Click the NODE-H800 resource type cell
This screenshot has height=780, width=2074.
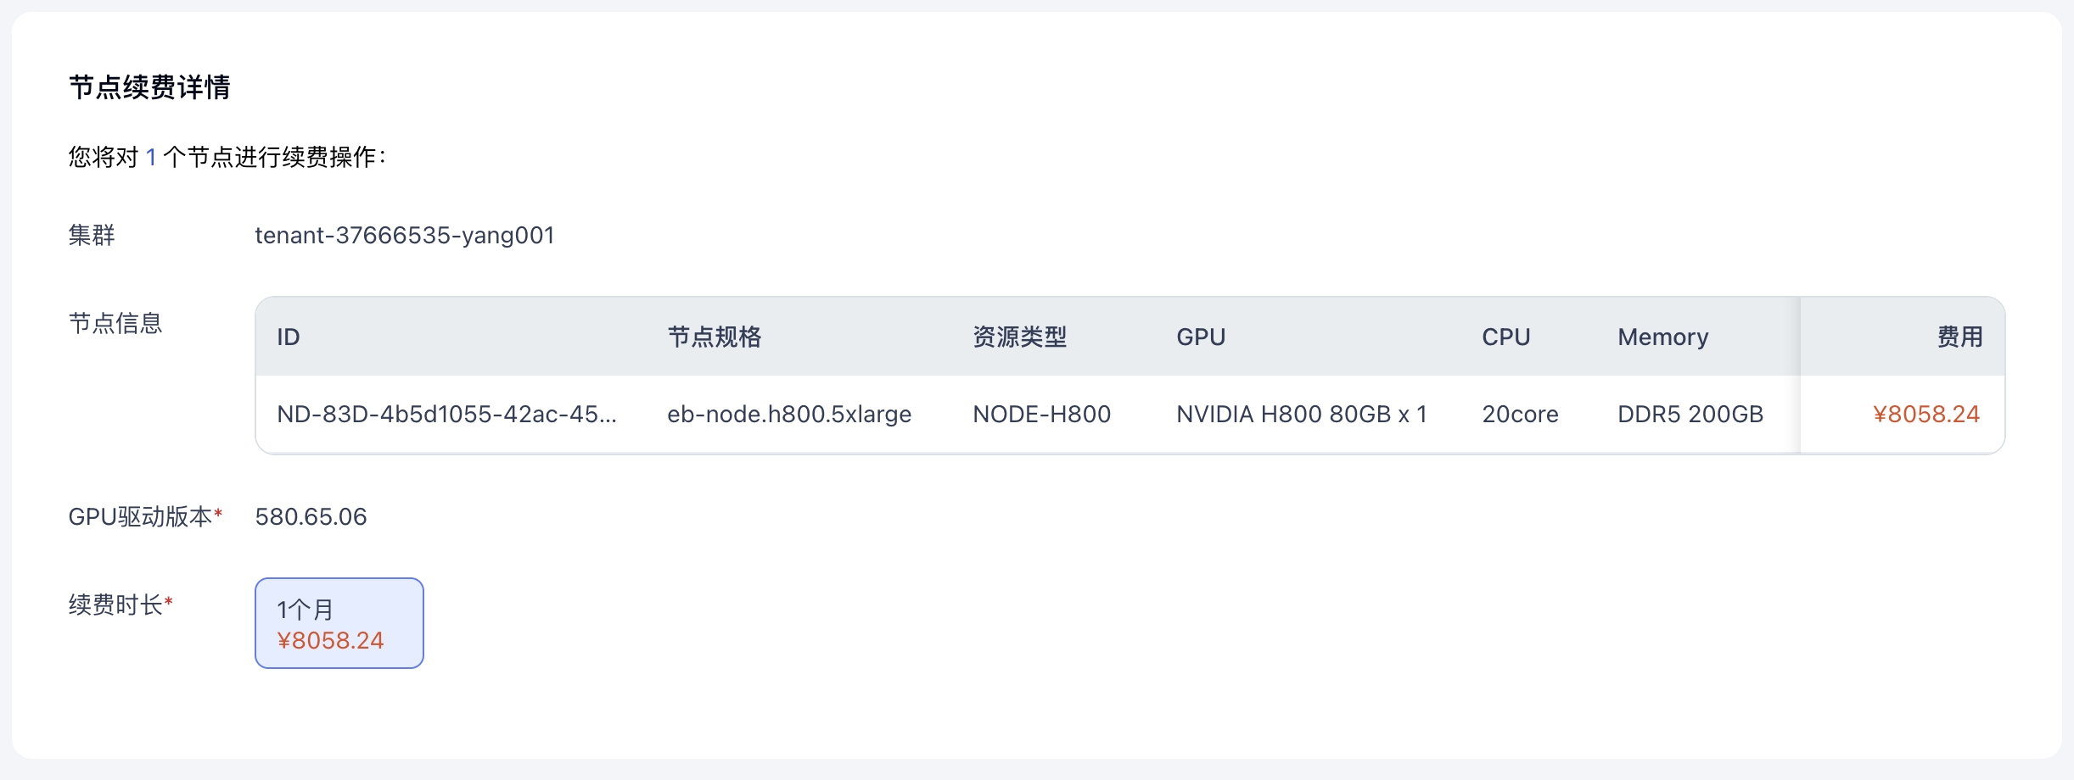[1041, 414]
